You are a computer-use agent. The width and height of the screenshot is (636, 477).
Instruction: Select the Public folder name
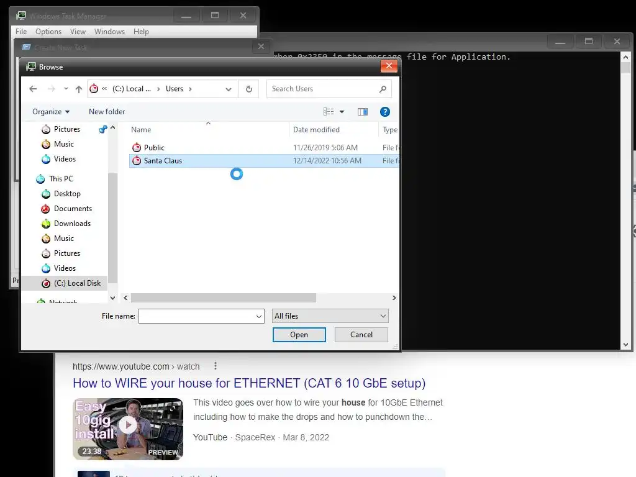pyautogui.click(x=154, y=148)
